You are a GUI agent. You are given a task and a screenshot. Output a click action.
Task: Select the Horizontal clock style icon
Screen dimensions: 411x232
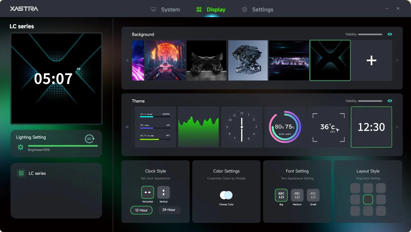coord(148,192)
